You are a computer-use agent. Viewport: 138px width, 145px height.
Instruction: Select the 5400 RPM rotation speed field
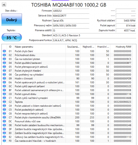[126, 21]
